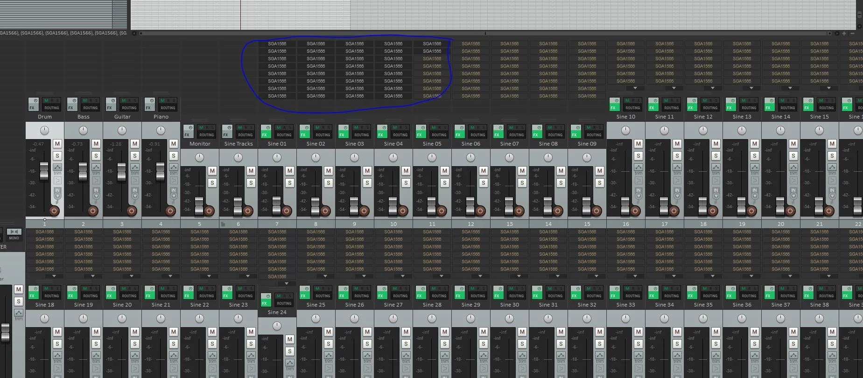The height and width of the screenshot is (378, 863).
Task: Arm the Piano track for recording
Action: tap(171, 211)
